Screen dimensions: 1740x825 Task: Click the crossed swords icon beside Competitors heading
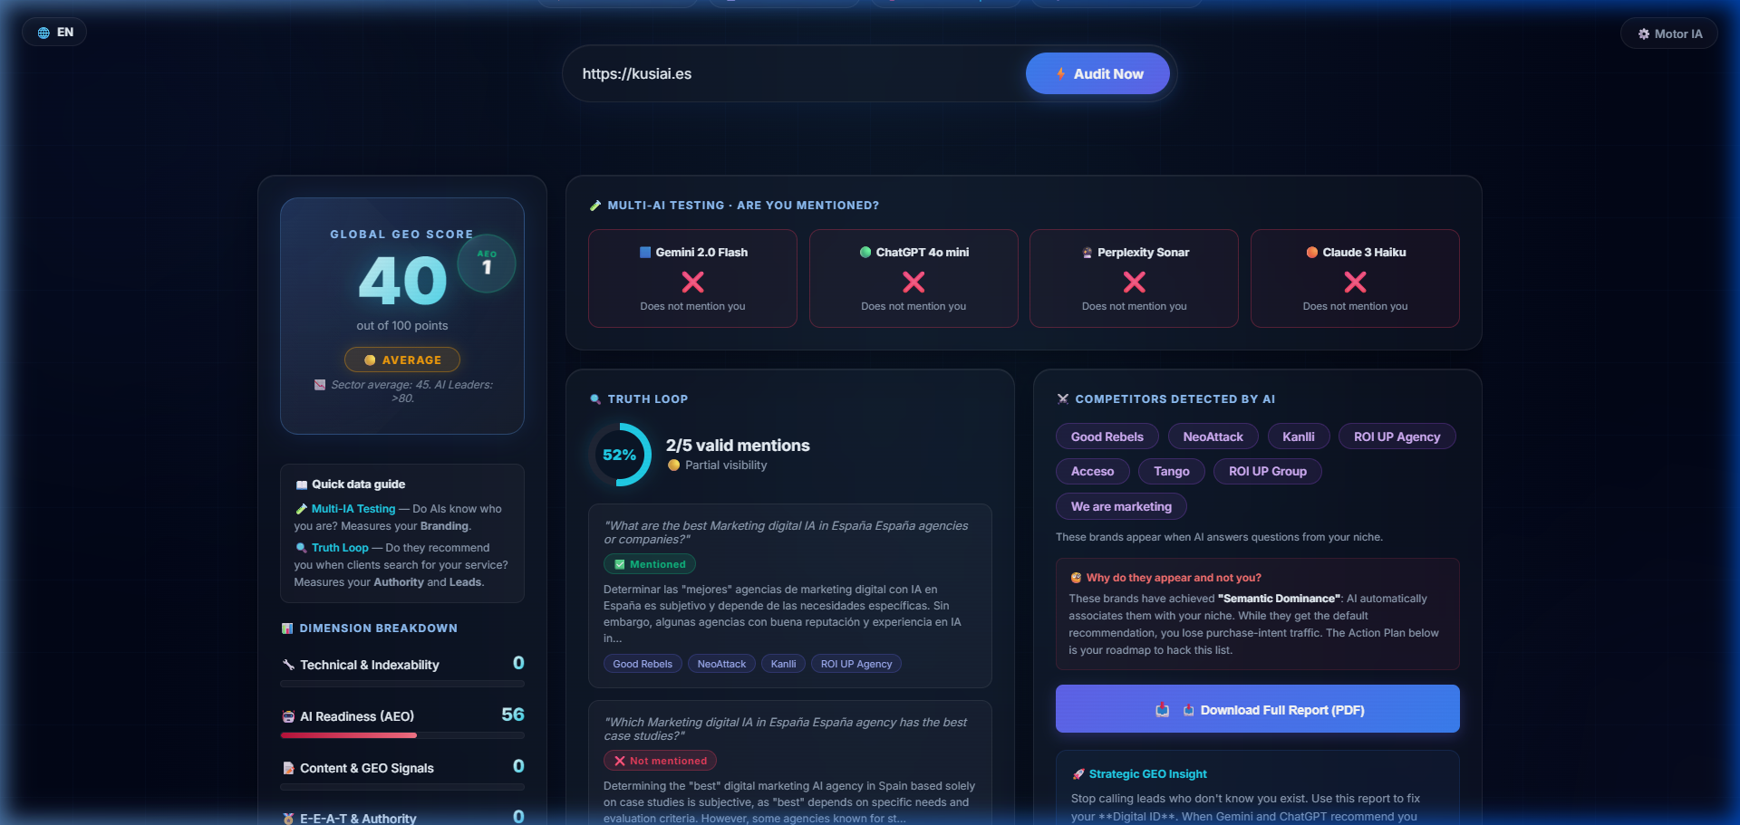[1063, 399]
